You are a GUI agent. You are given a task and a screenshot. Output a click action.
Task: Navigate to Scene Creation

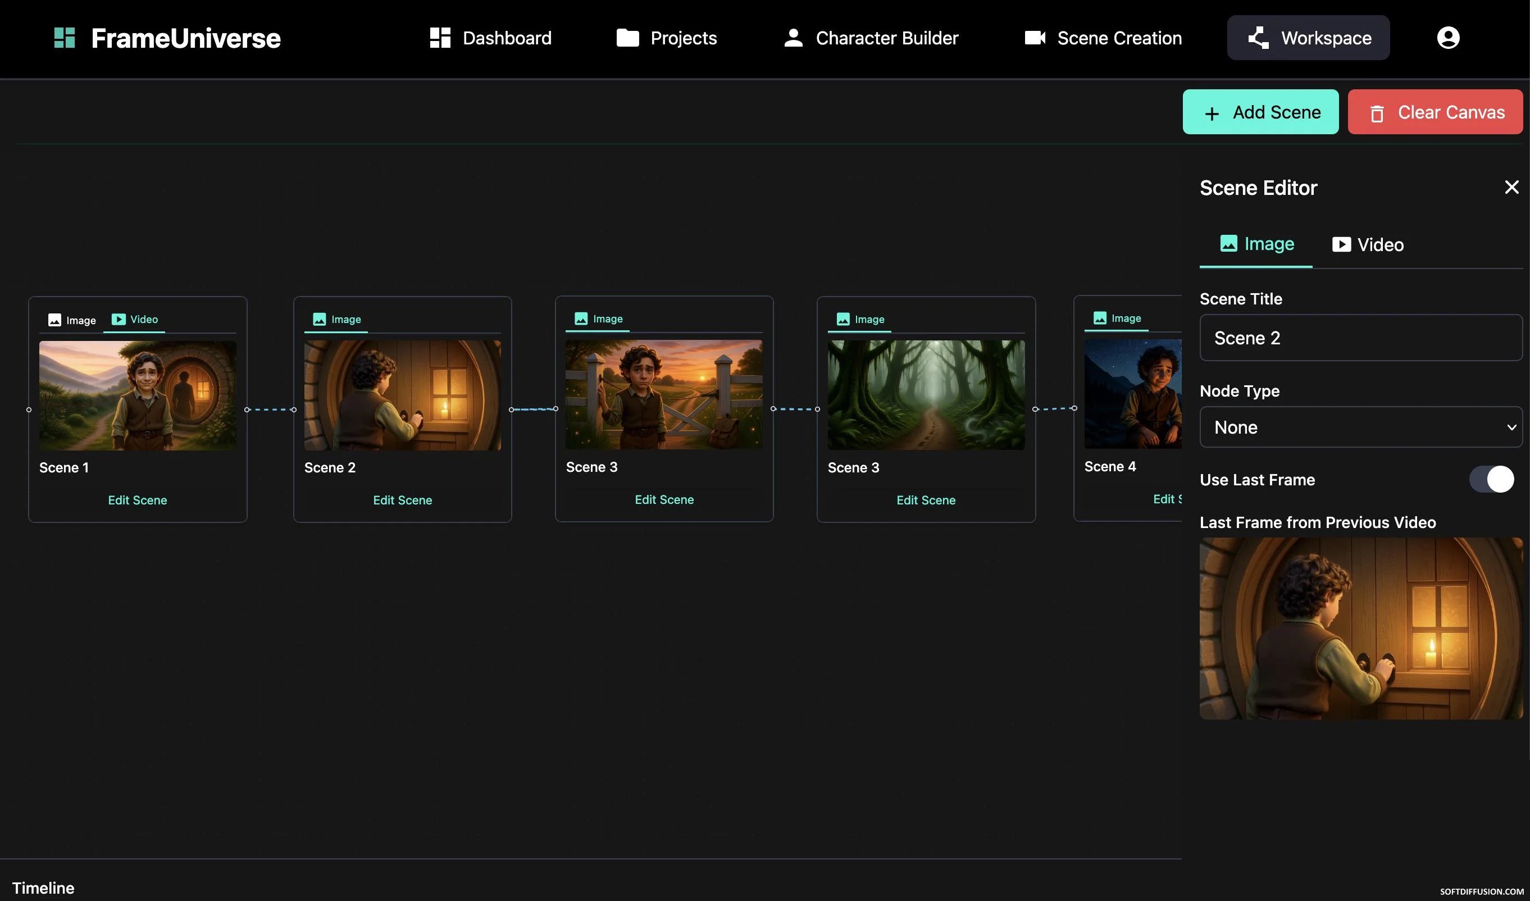[1103, 38]
